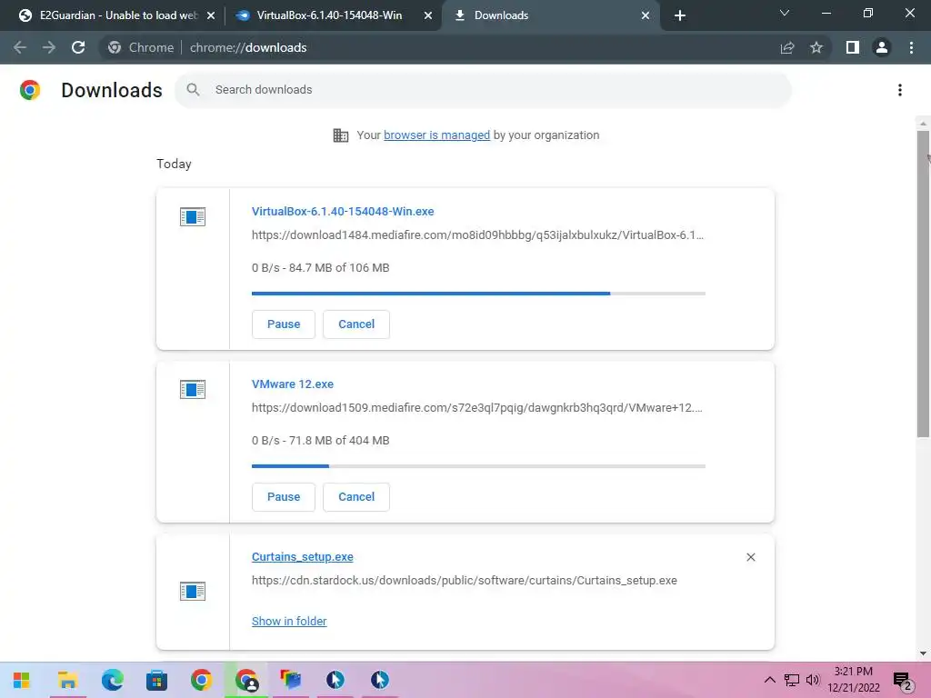931x698 pixels.
Task: Click the managed organization building icon
Action: pyautogui.click(x=341, y=135)
